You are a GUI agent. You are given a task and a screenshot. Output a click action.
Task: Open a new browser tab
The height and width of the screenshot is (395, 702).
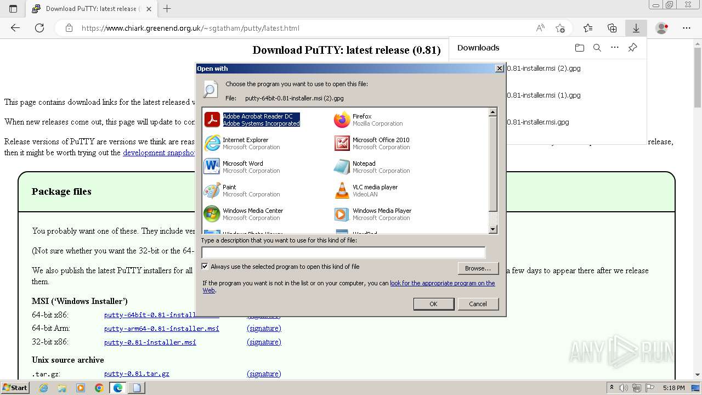pos(167,8)
